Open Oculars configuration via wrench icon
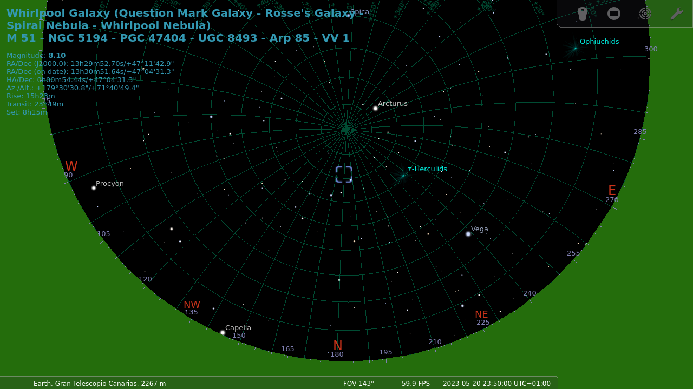 (676, 14)
